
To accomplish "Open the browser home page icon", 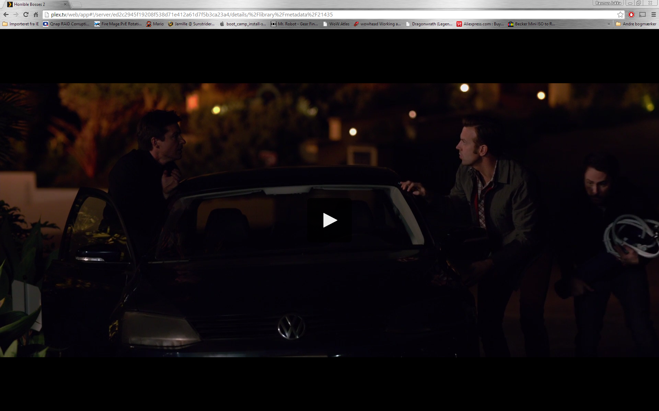I will tap(36, 14).
